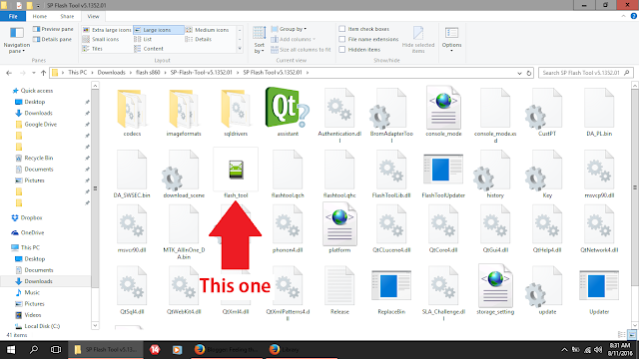Select the storage_setting file icon

click(495, 286)
